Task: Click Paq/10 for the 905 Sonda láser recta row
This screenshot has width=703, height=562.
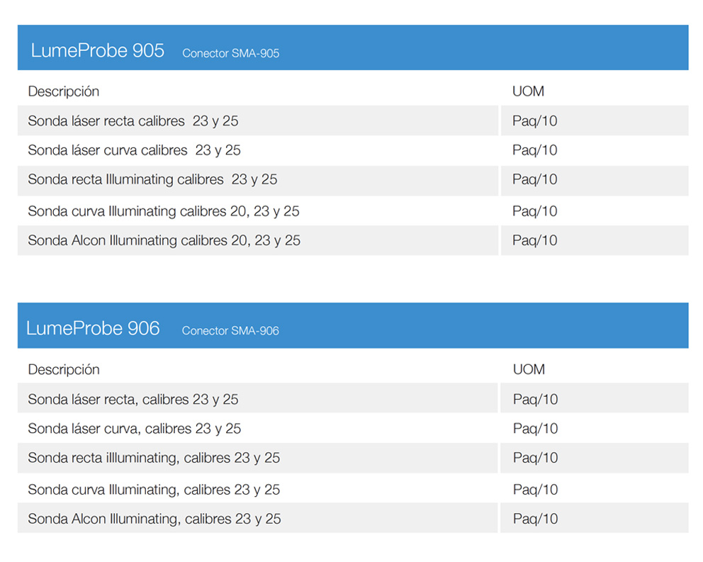Action: pos(534,121)
